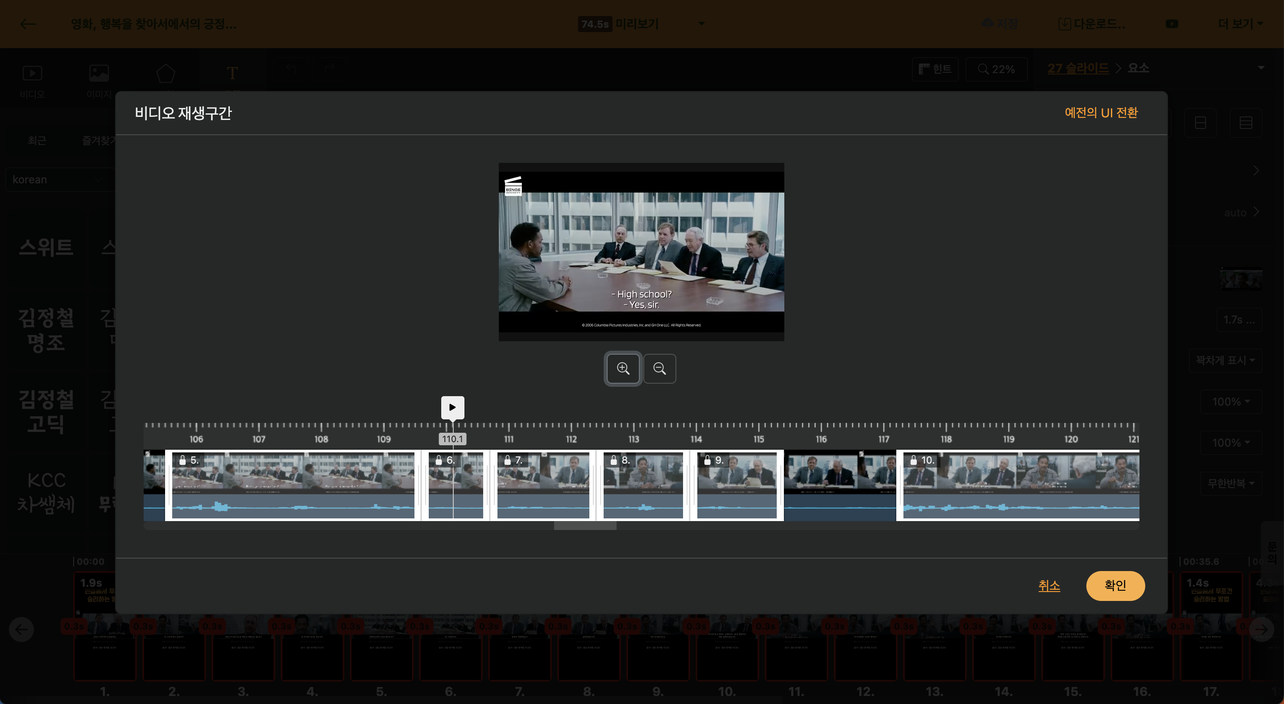Toggle the lock icon on segment 5

(x=182, y=460)
